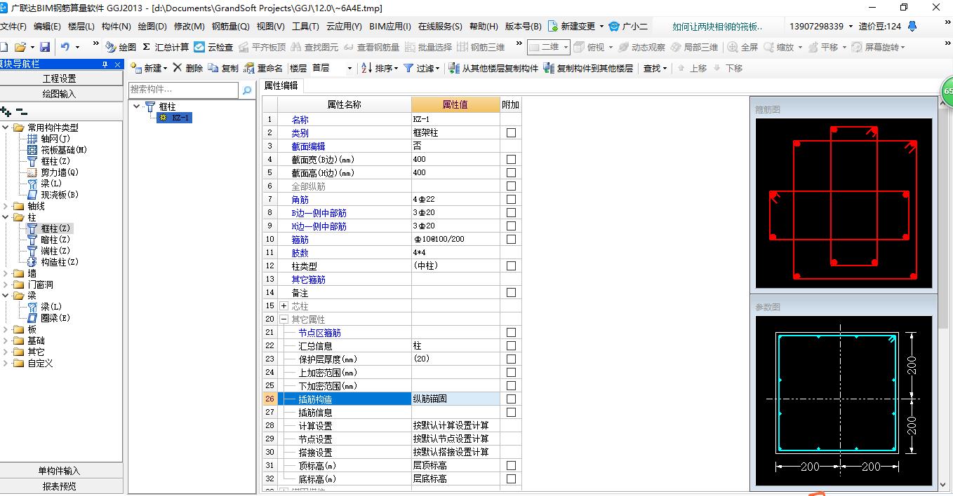
Task: Click the save file toolbar icon
Action: click(x=45, y=47)
